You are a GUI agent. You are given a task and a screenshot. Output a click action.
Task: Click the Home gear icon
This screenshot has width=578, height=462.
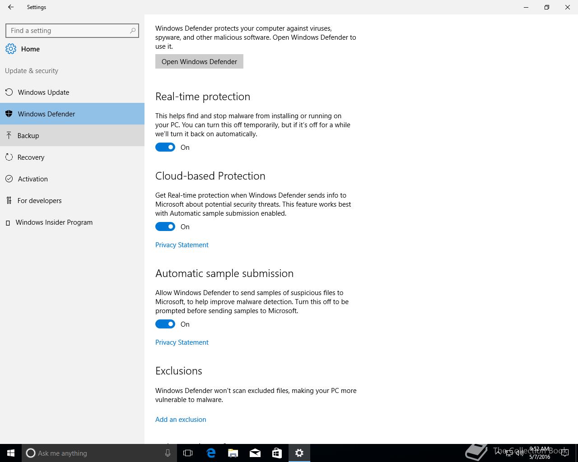[11, 49]
